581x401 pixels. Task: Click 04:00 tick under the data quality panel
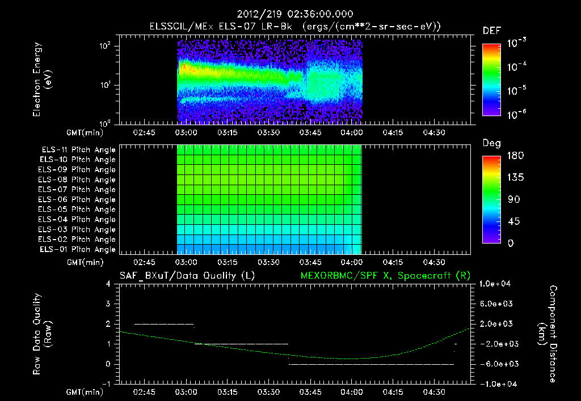click(352, 392)
